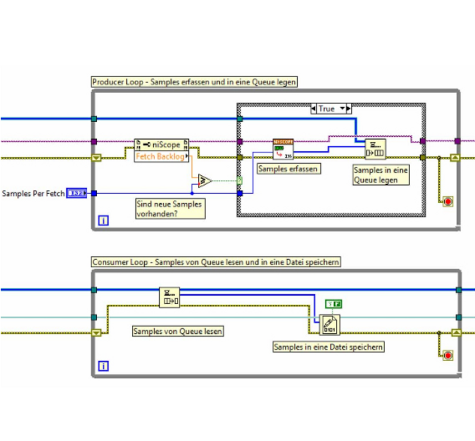This screenshot has height=441, width=475.
Task: Click the Producer Loop iteration terminal
Action: point(103,221)
